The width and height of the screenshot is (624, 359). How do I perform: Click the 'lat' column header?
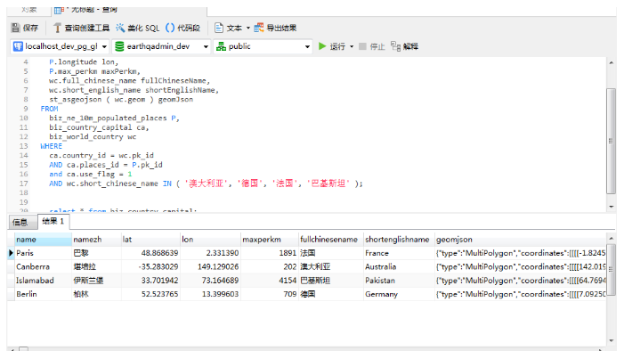(150, 240)
